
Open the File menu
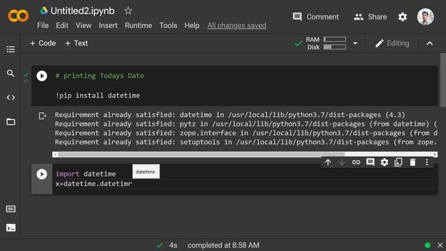click(43, 26)
